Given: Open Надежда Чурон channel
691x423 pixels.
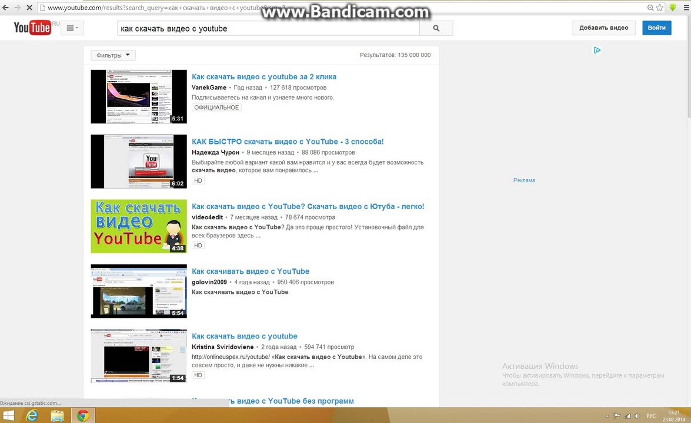Looking at the screenshot, I should 215,152.
